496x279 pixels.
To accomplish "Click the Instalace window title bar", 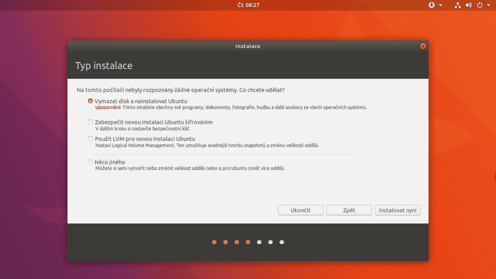I will point(248,46).
